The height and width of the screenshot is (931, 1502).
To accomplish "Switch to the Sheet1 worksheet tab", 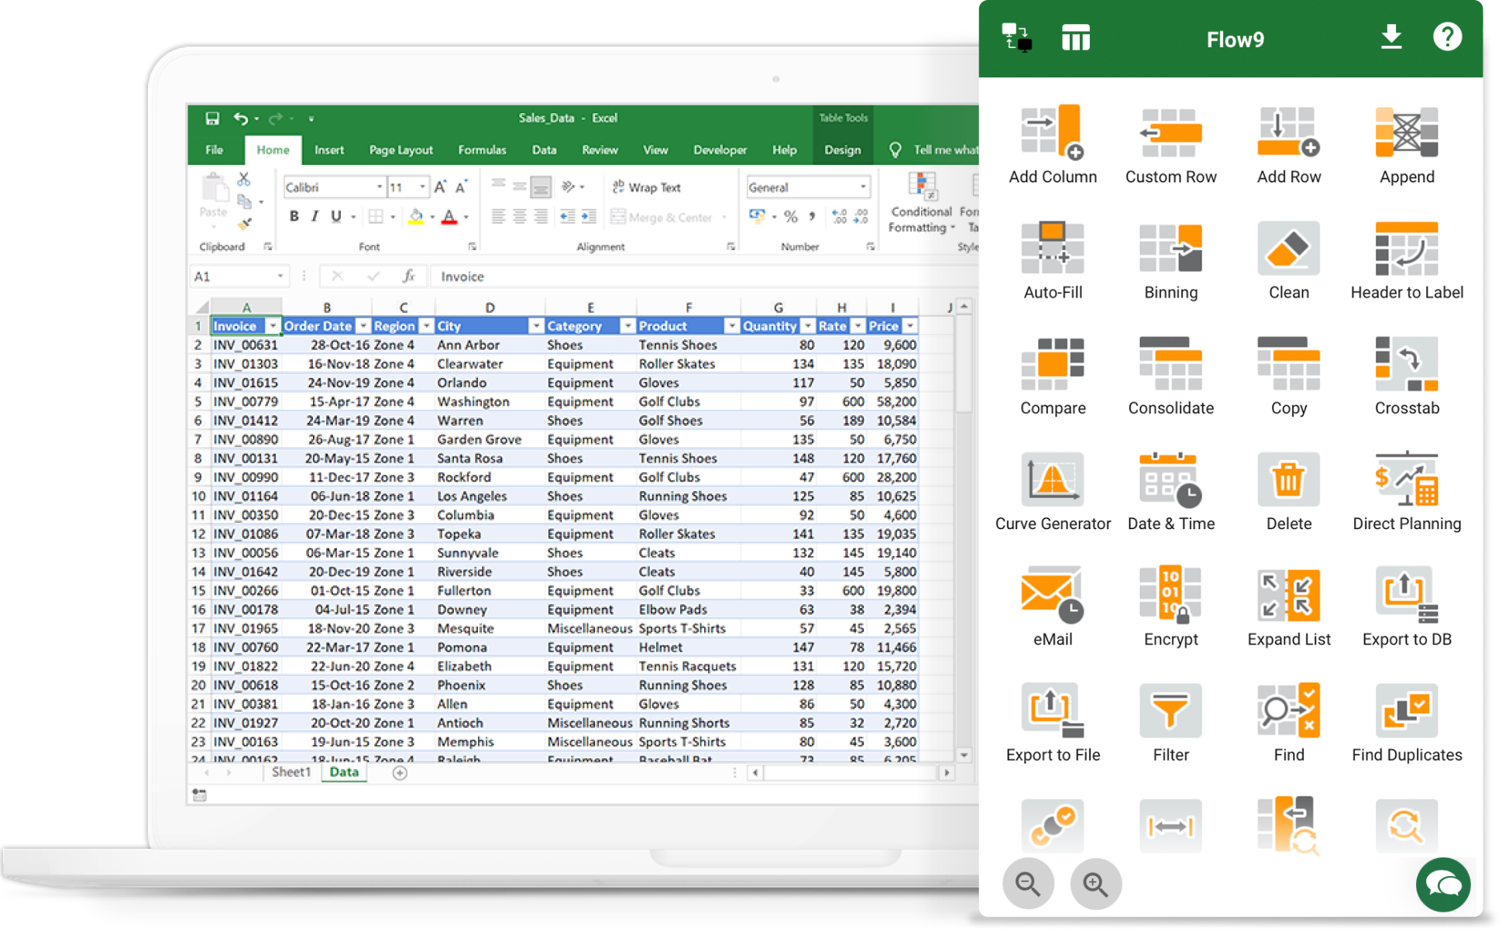I will click(290, 771).
